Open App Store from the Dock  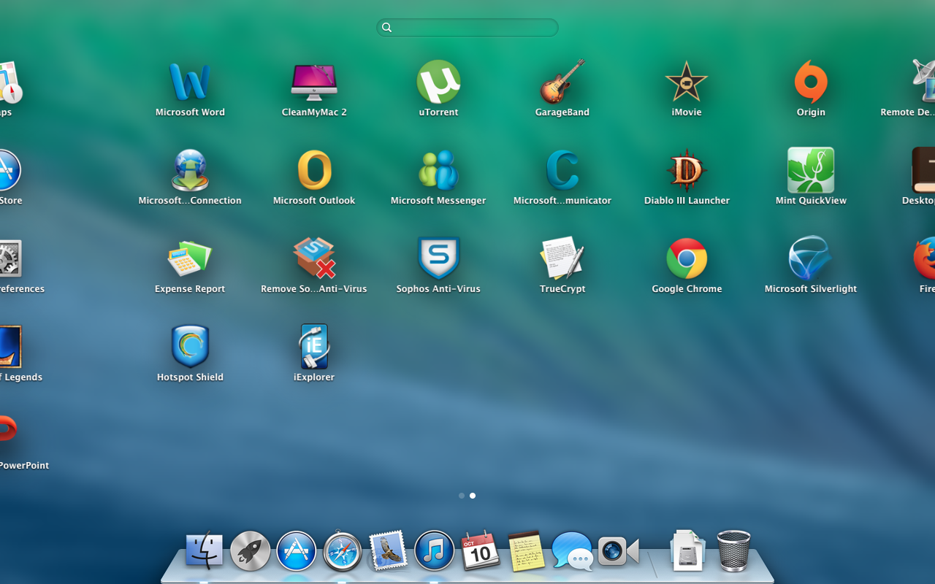click(296, 550)
